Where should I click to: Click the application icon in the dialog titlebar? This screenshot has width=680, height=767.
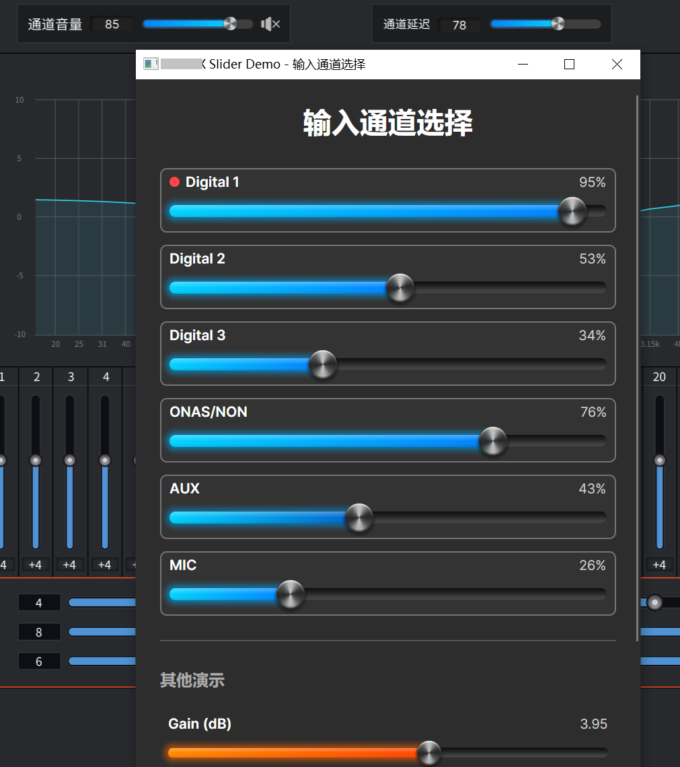149,64
